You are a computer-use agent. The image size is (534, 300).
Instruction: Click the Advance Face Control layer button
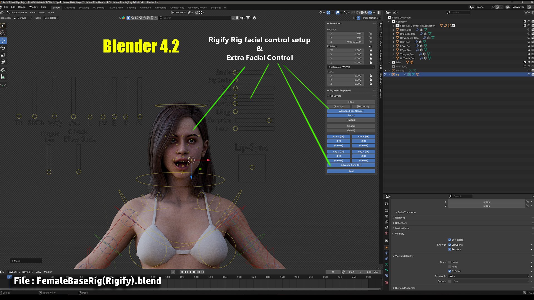coord(351,111)
